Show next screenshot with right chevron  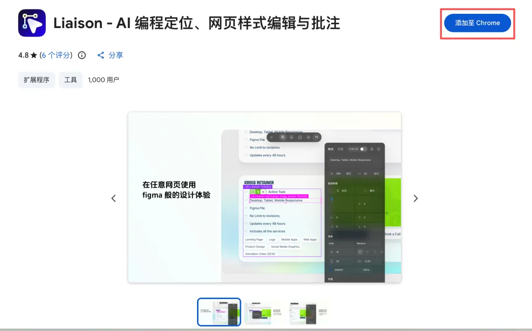pyautogui.click(x=416, y=199)
